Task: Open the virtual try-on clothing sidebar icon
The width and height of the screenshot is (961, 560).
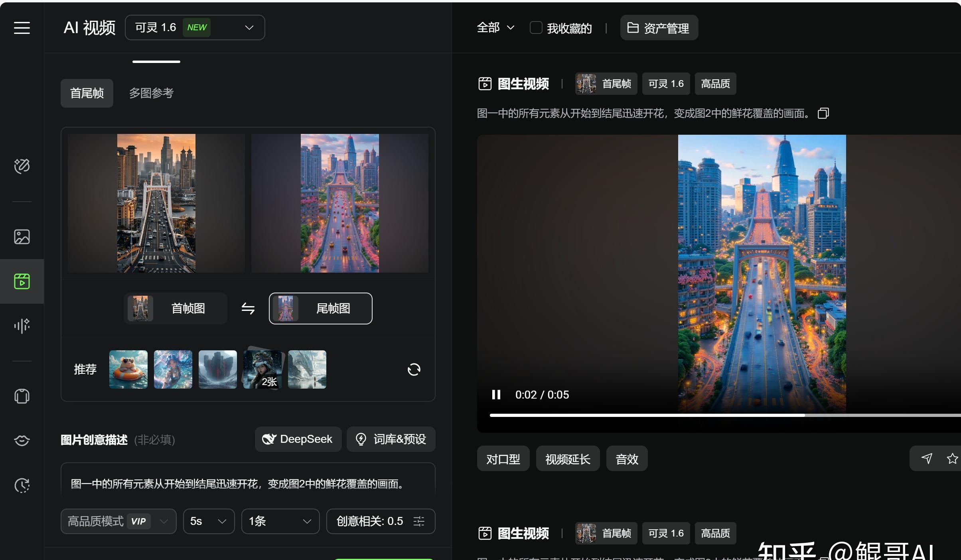Action: (x=22, y=396)
